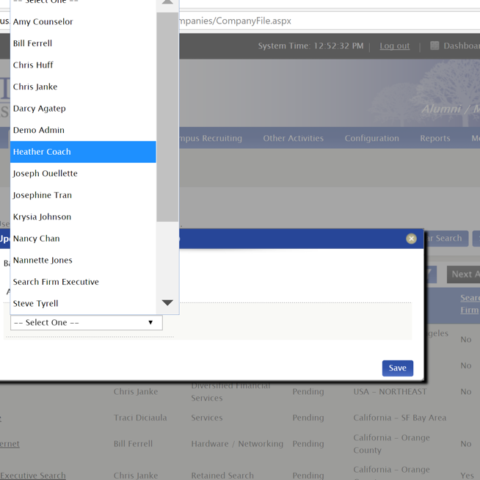Select Krysia Johnson option

tap(83, 217)
